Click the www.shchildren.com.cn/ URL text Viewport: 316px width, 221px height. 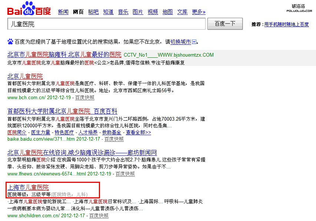point(33,215)
